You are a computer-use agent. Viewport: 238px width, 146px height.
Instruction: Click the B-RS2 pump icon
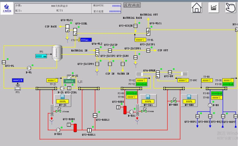(58, 130)
